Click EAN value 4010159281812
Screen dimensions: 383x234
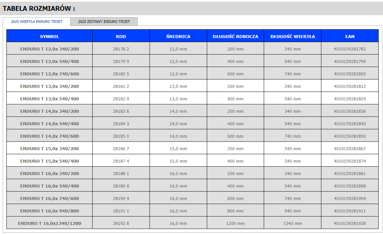(x=350, y=86)
